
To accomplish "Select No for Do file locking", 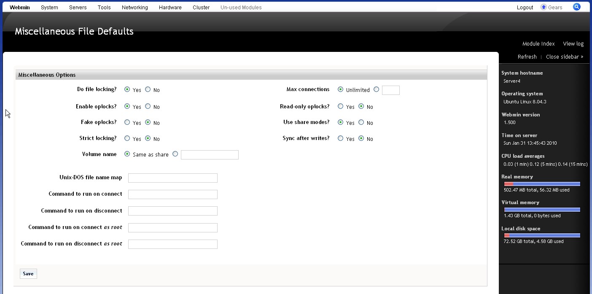I will 148,89.
